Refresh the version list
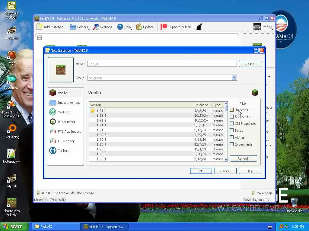 [x=244, y=158]
